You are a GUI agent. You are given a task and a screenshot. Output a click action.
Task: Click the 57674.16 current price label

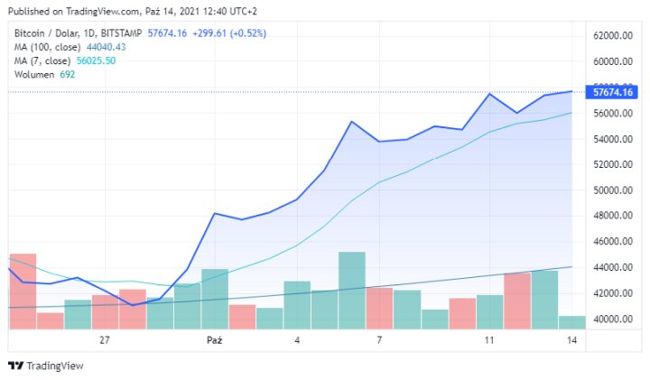[x=612, y=92]
